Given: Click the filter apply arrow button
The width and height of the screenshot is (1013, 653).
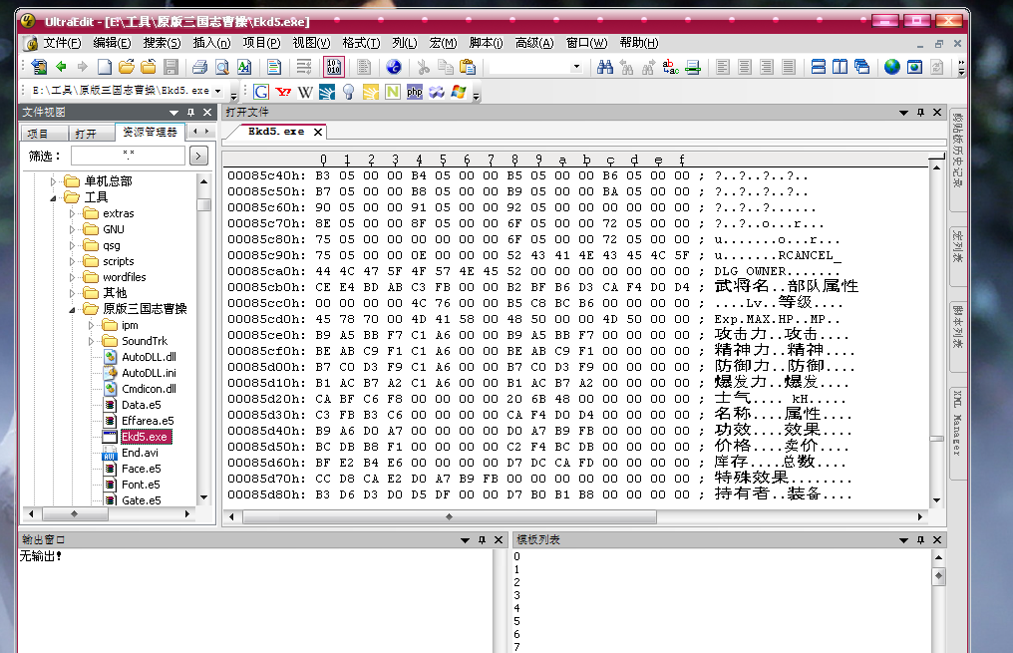Looking at the screenshot, I should pos(198,156).
